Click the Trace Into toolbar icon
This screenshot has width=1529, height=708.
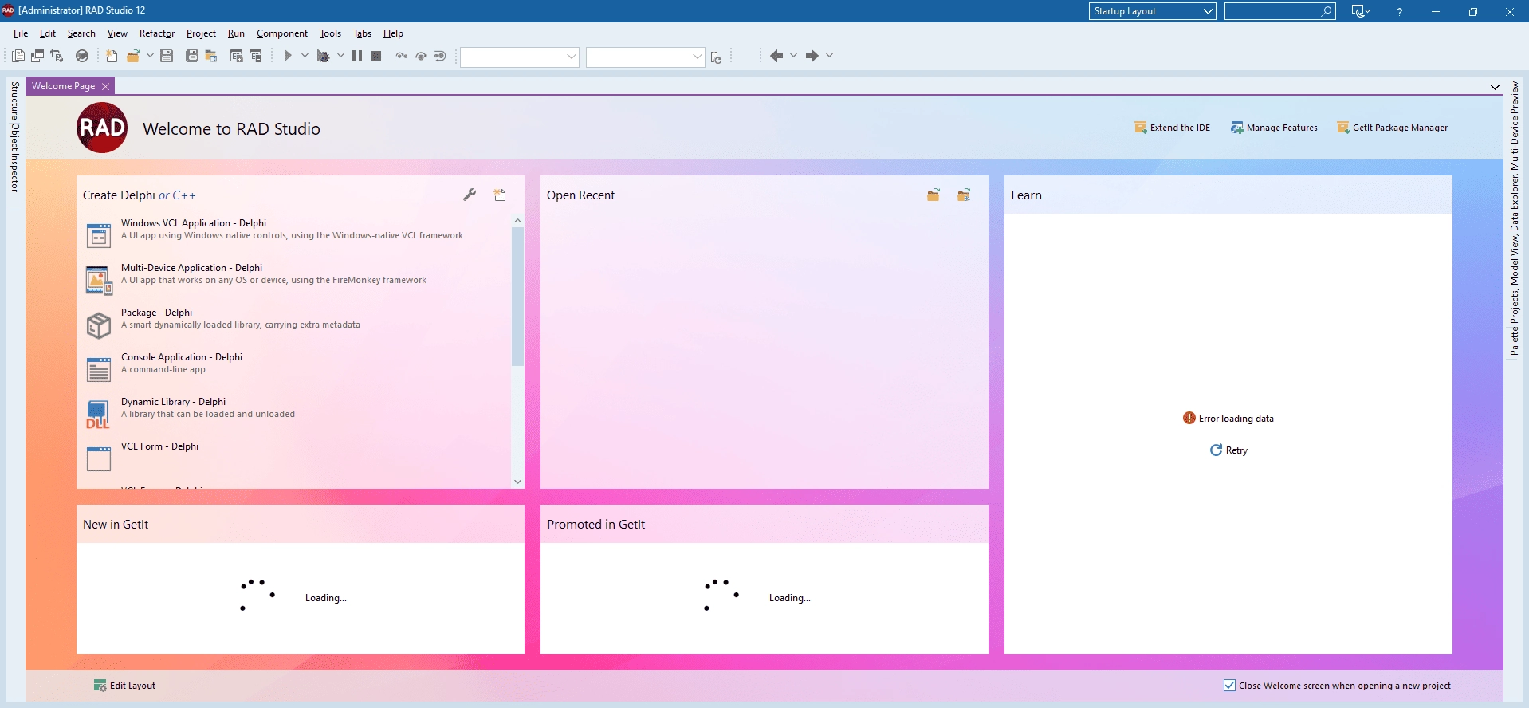pyautogui.click(x=402, y=56)
